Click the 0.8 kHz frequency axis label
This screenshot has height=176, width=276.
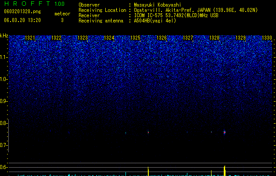[4, 123]
